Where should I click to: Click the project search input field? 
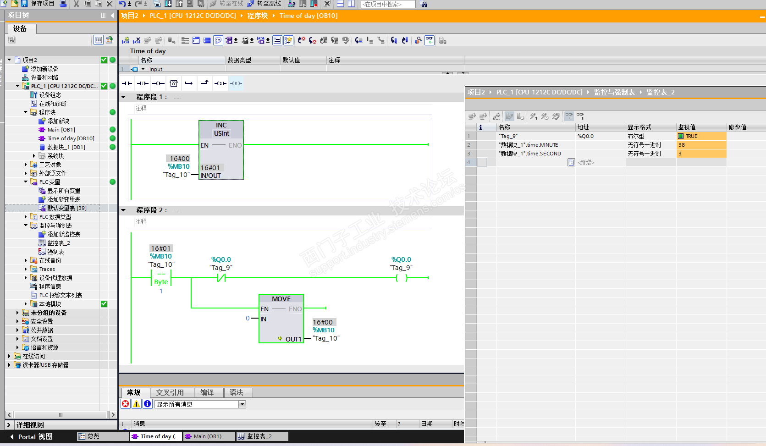(388, 4)
